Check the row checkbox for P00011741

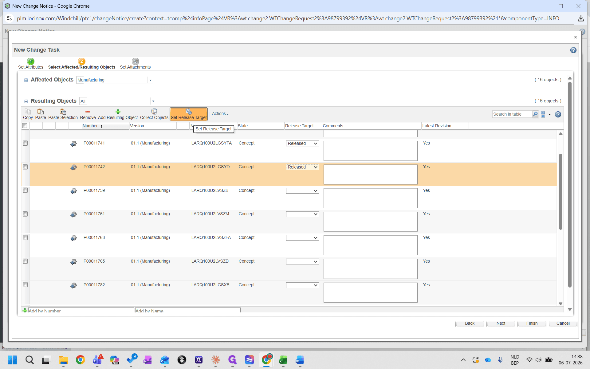click(25, 143)
